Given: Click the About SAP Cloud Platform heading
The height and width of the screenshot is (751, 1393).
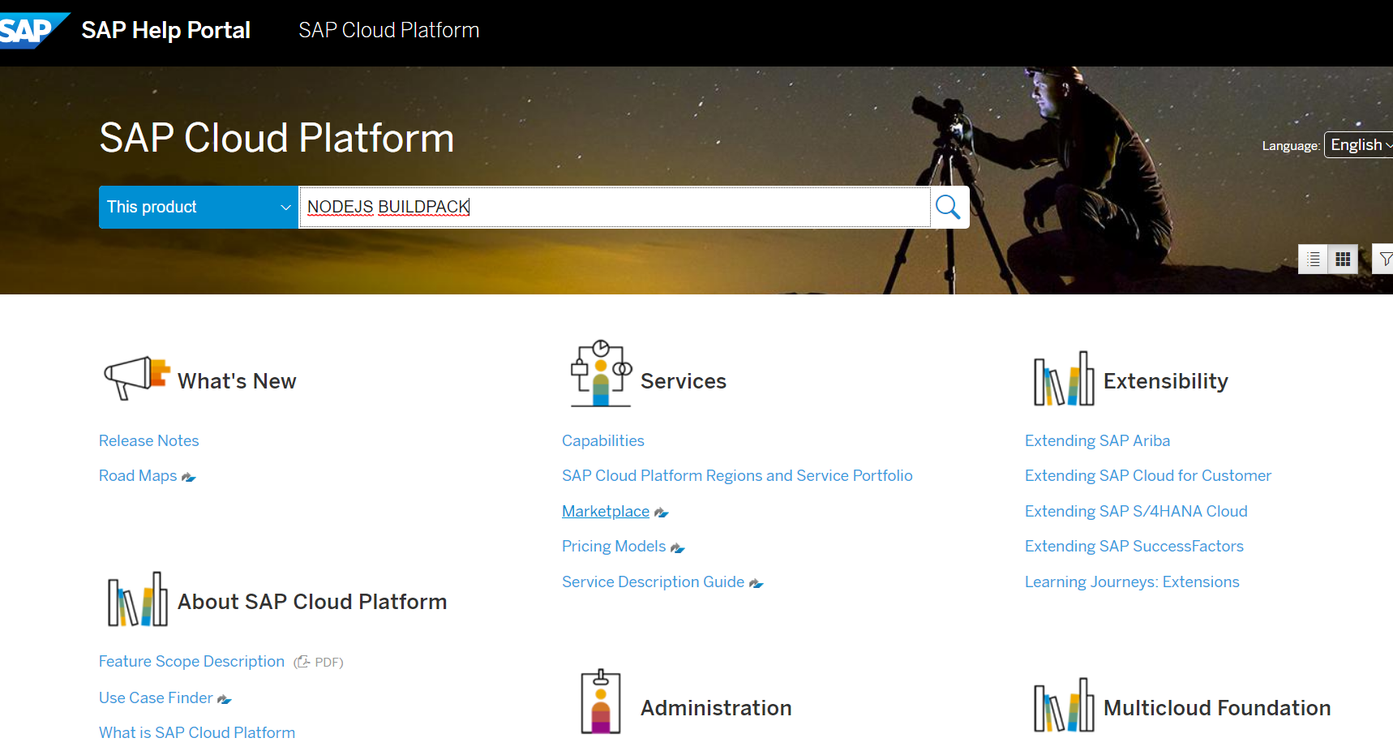Looking at the screenshot, I should [x=312, y=602].
